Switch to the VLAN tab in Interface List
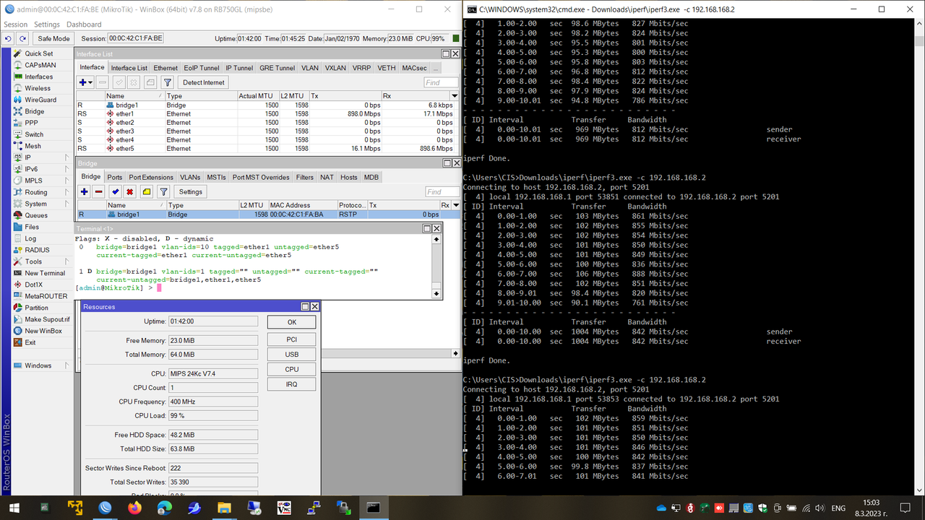This screenshot has height=520, width=925. pos(310,68)
